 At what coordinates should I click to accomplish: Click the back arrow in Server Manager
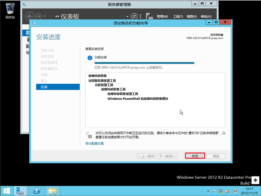pos(30,16)
